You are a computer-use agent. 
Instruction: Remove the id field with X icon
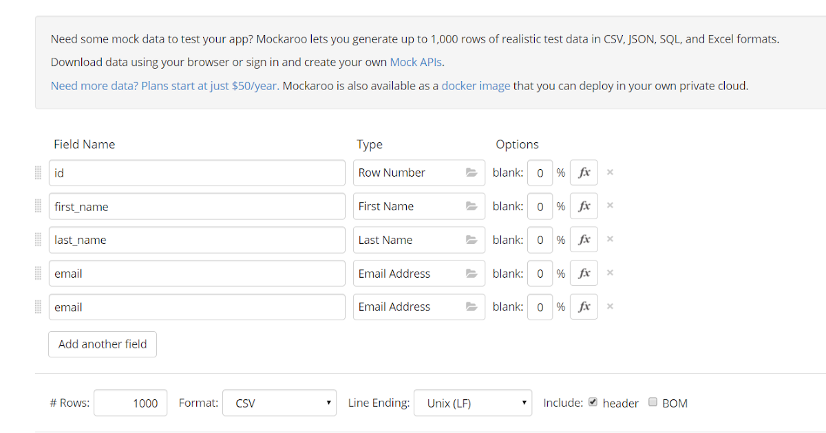[610, 173]
